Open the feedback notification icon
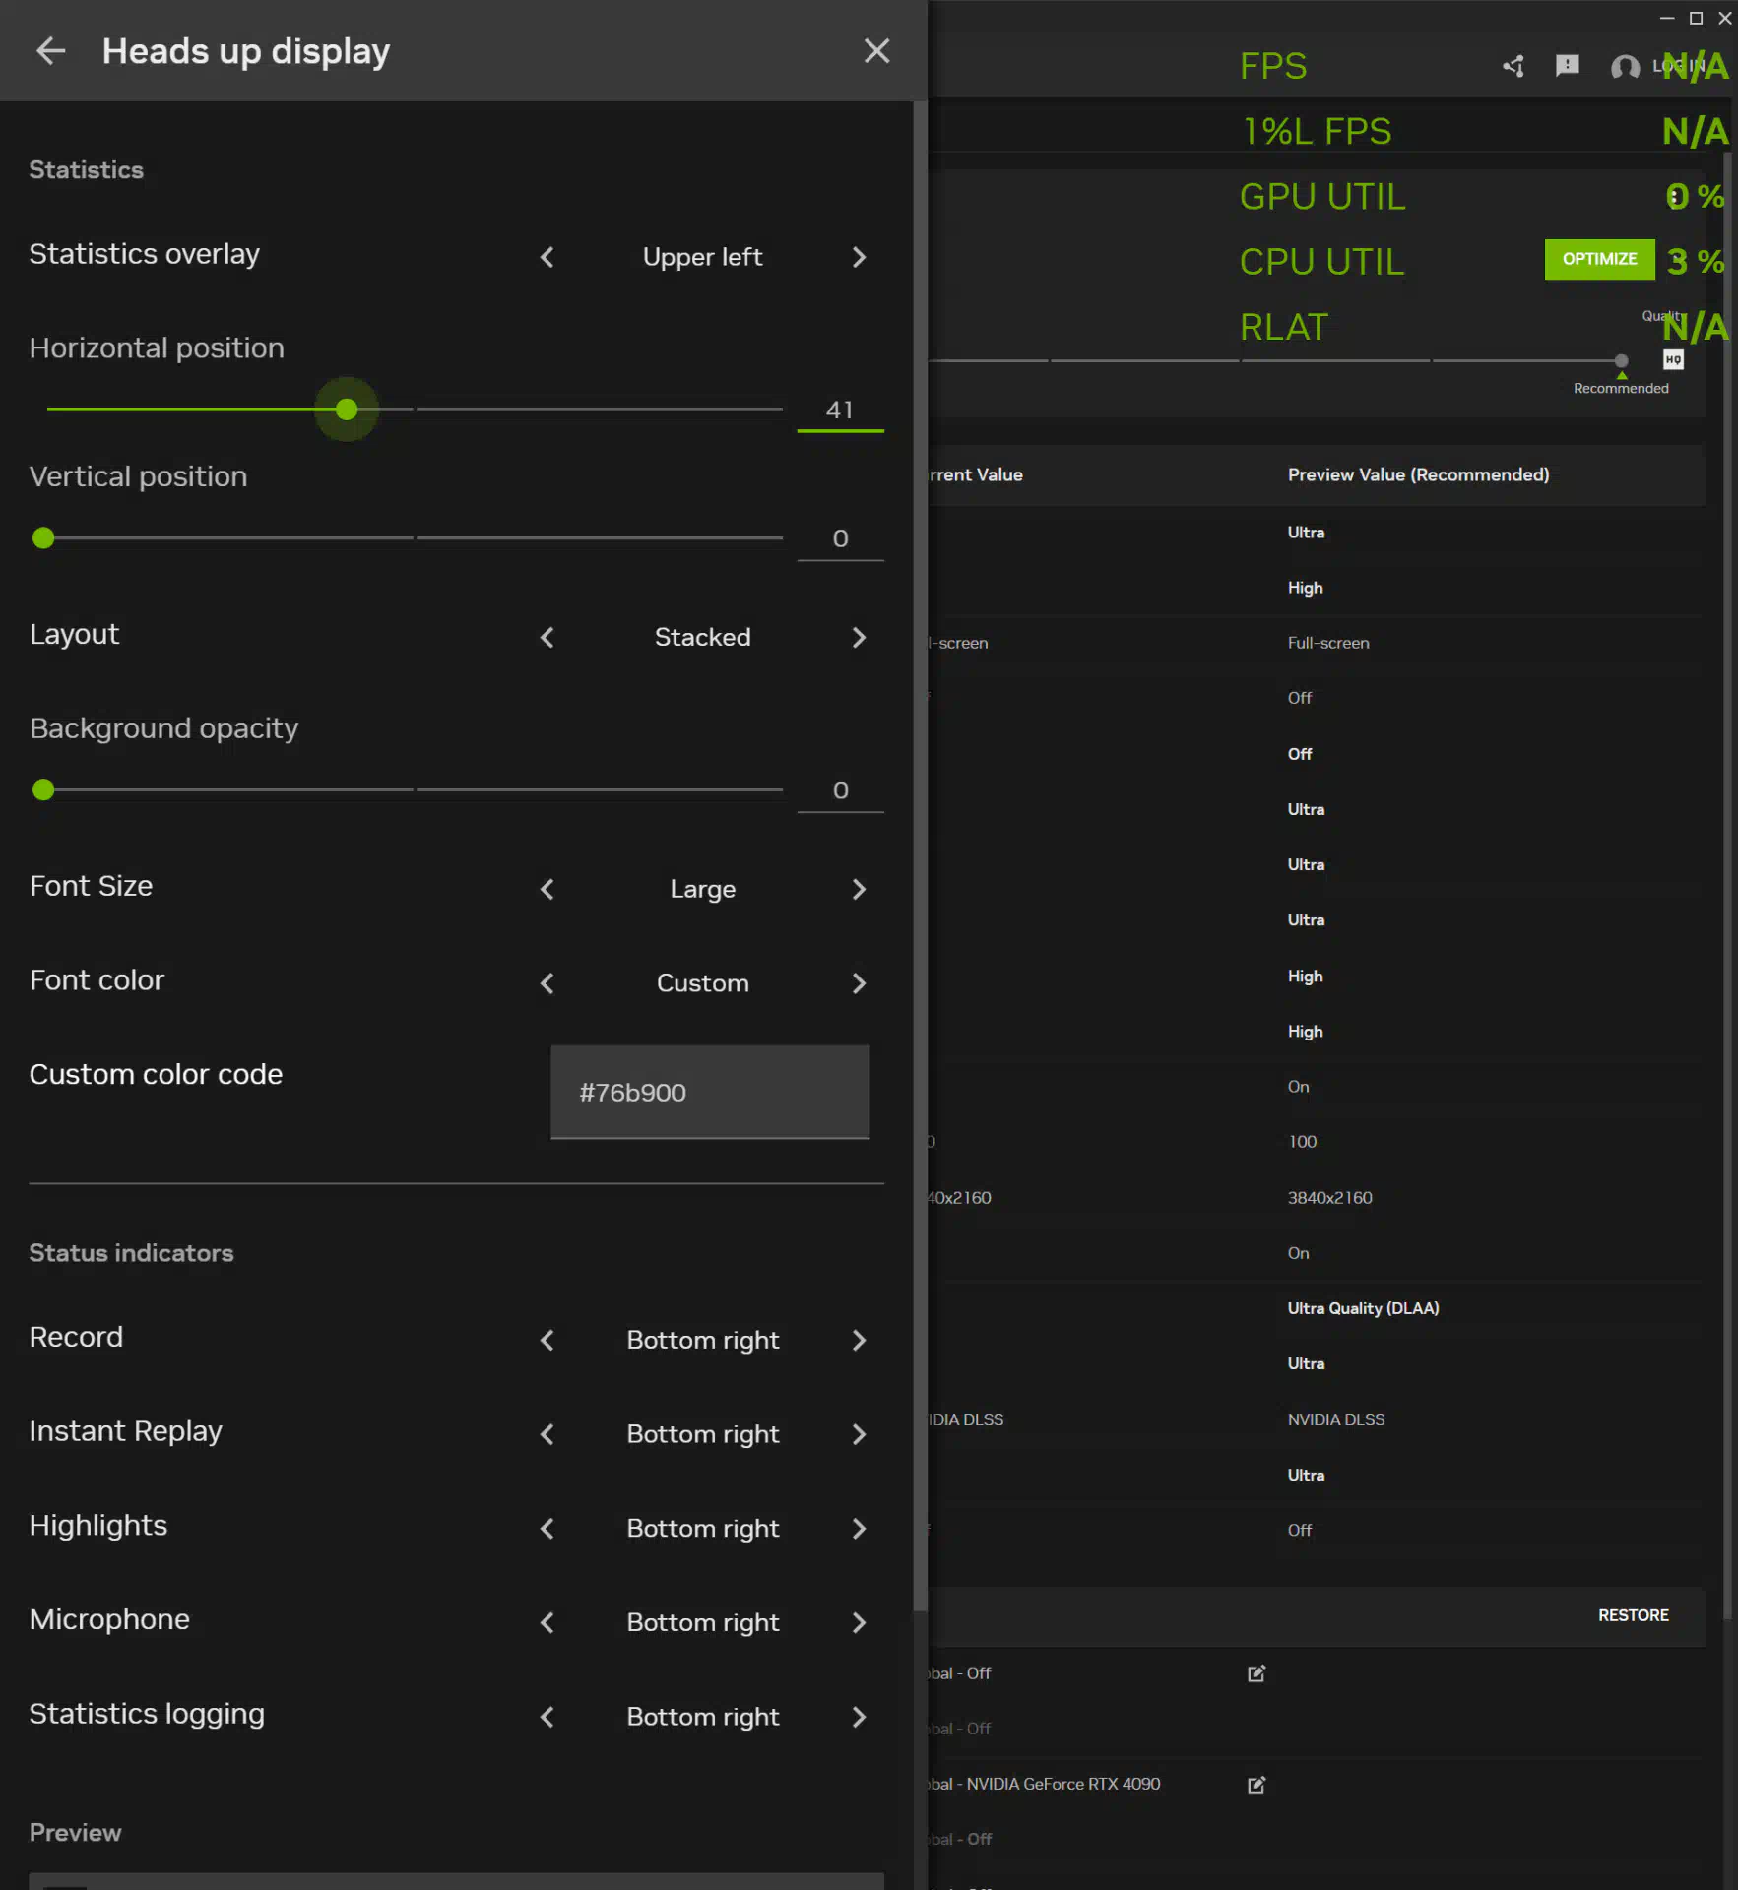Screen dimensions: 1738x1890 pyautogui.click(x=1567, y=66)
